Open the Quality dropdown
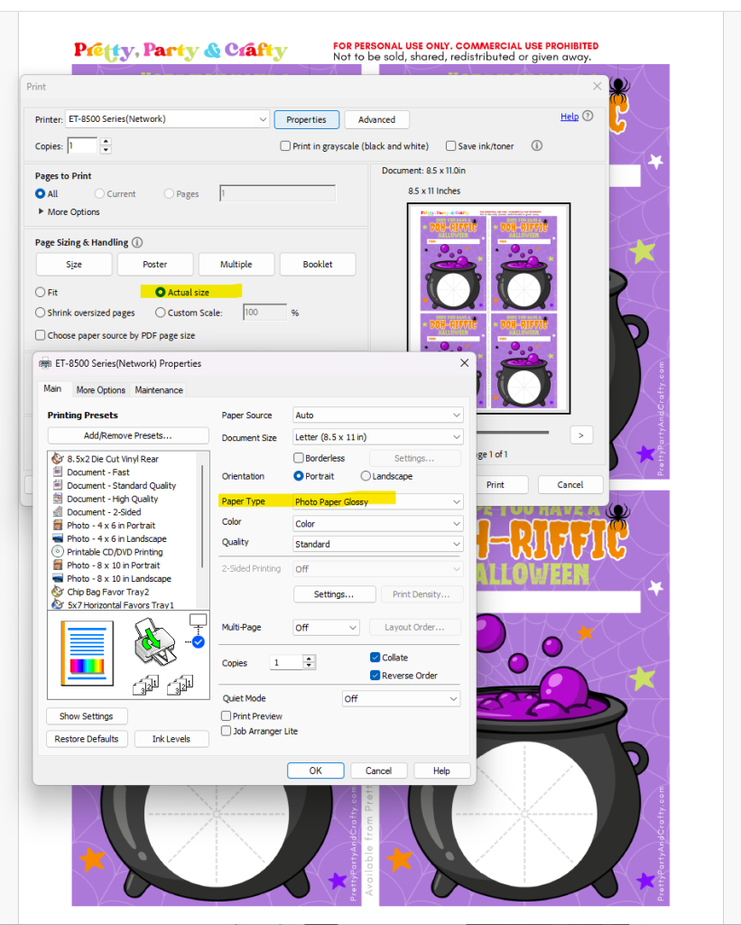Screen dimensions: 741x925 pos(378,544)
